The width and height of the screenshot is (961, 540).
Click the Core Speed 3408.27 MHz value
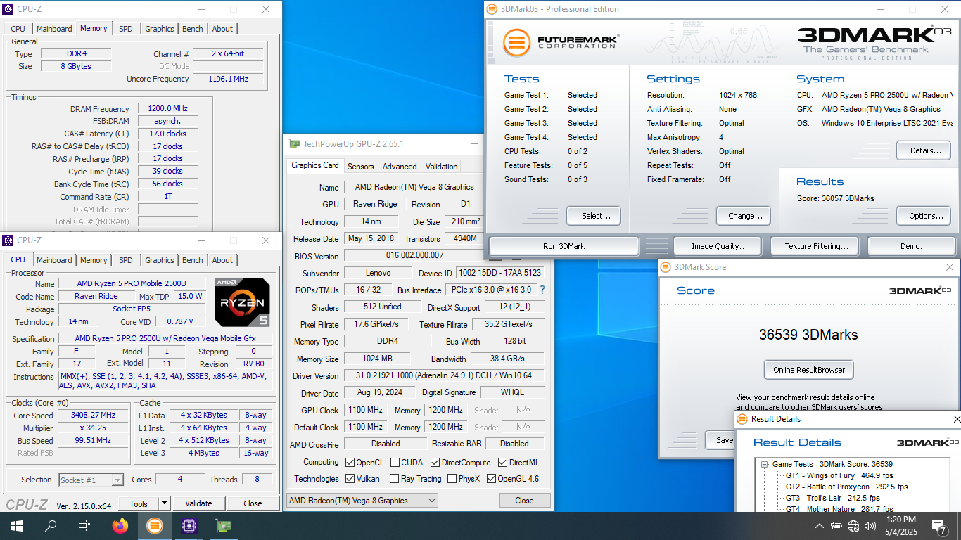tap(94, 415)
